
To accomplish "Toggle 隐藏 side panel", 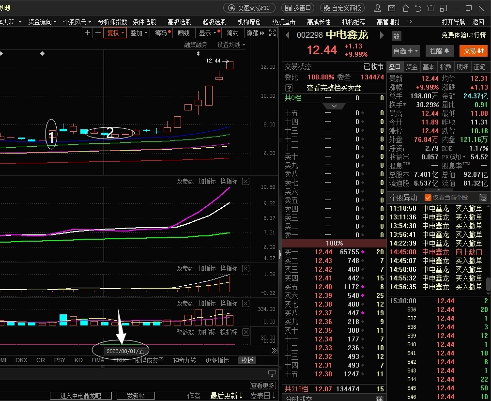I will (x=255, y=33).
